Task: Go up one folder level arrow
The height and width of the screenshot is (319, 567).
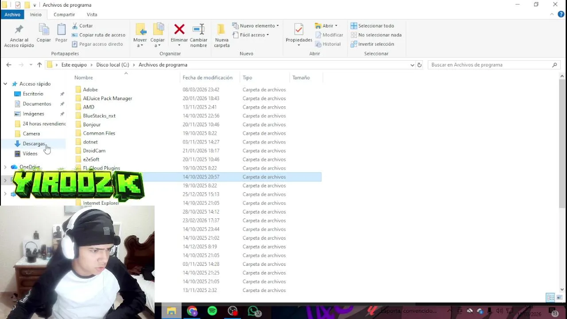Action: tap(39, 65)
